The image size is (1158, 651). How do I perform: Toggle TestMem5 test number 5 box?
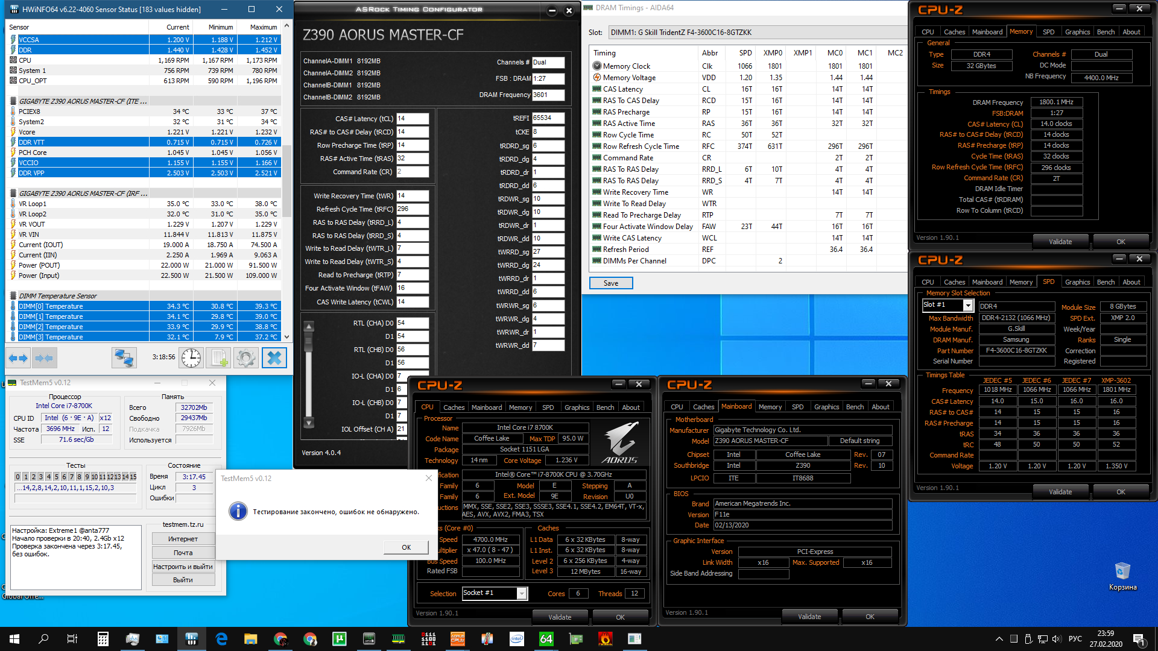click(56, 477)
